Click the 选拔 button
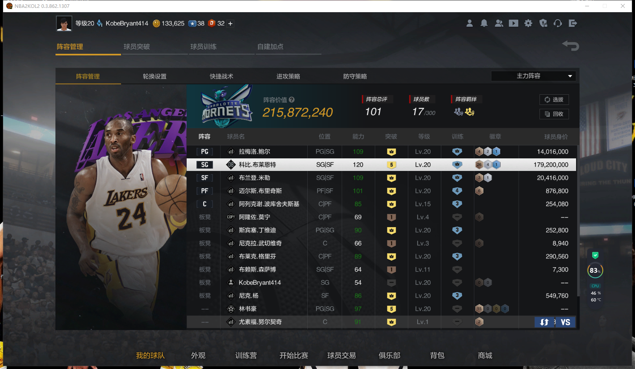Viewport: 635px width, 369px height. [x=554, y=100]
